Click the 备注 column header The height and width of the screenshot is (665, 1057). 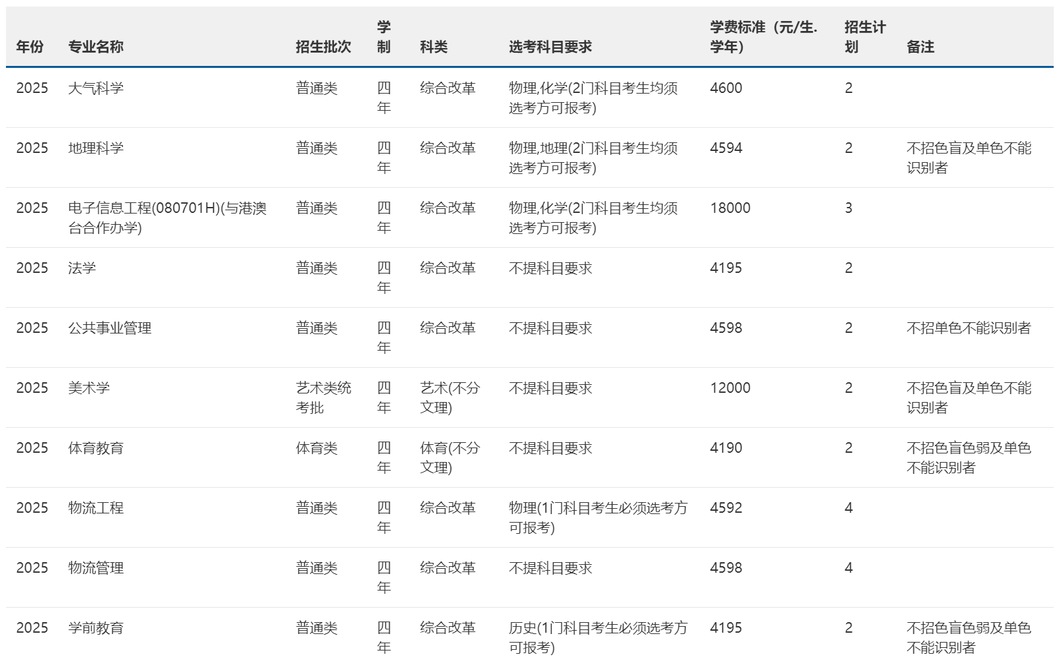click(x=919, y=47)
